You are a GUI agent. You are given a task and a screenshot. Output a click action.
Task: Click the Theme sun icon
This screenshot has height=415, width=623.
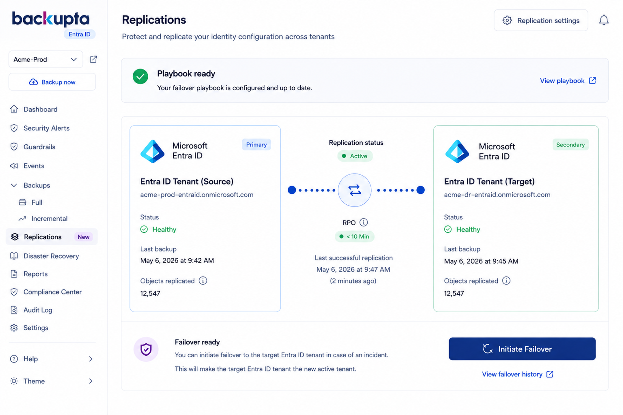click(x=14, y=381)
